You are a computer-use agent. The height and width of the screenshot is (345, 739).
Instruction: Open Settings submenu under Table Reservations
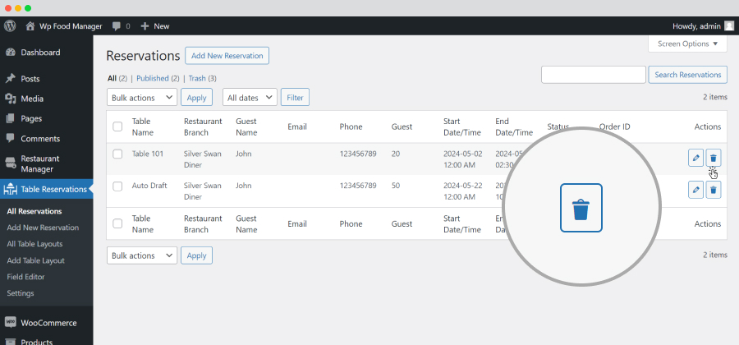pyautogui.click(x=21, y=293)
